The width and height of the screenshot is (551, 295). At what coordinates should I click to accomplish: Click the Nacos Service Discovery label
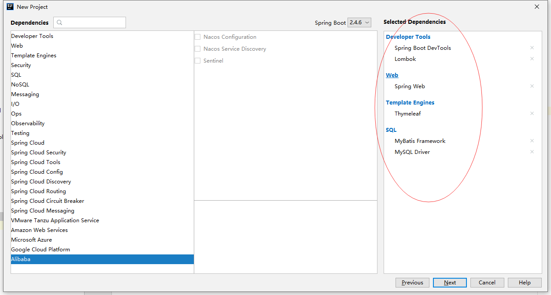(x=235, y=49)
